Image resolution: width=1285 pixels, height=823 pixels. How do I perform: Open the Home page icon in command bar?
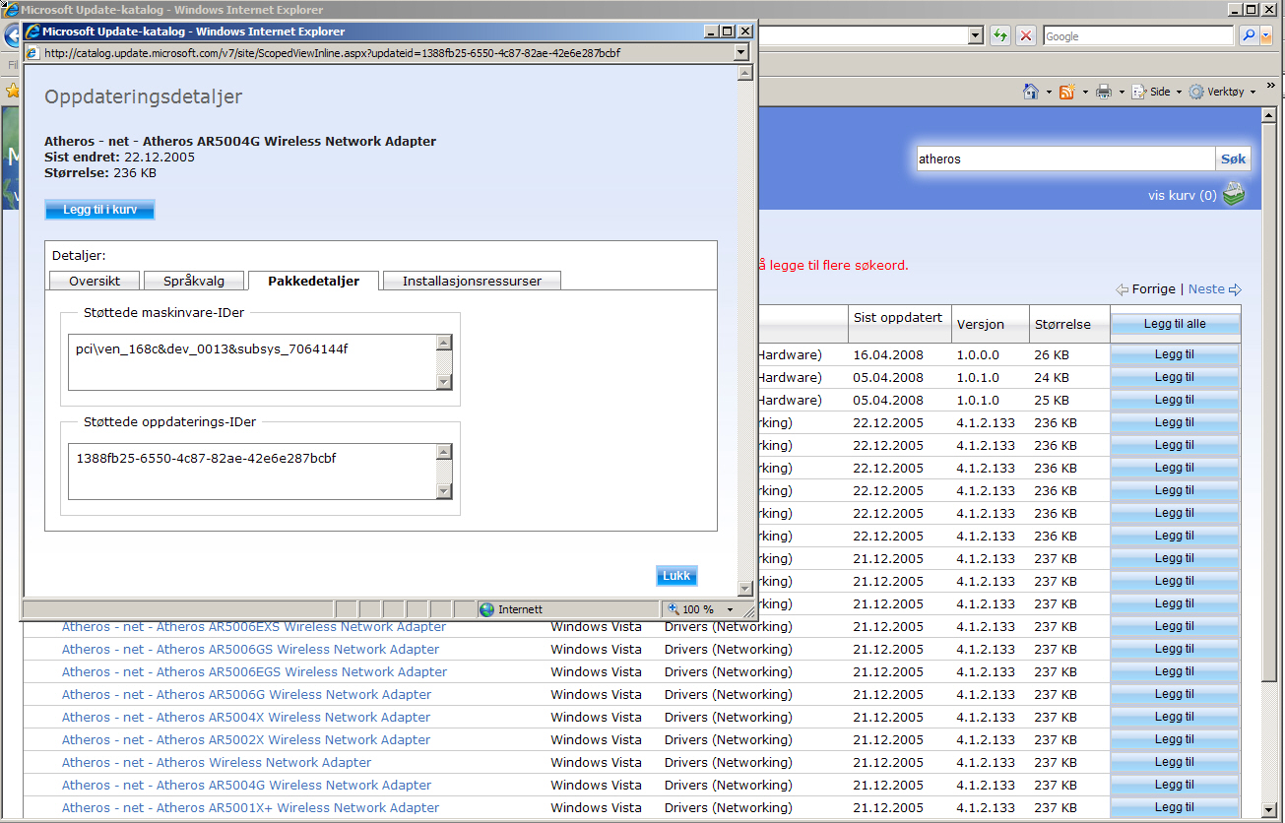coord(1031,92)
